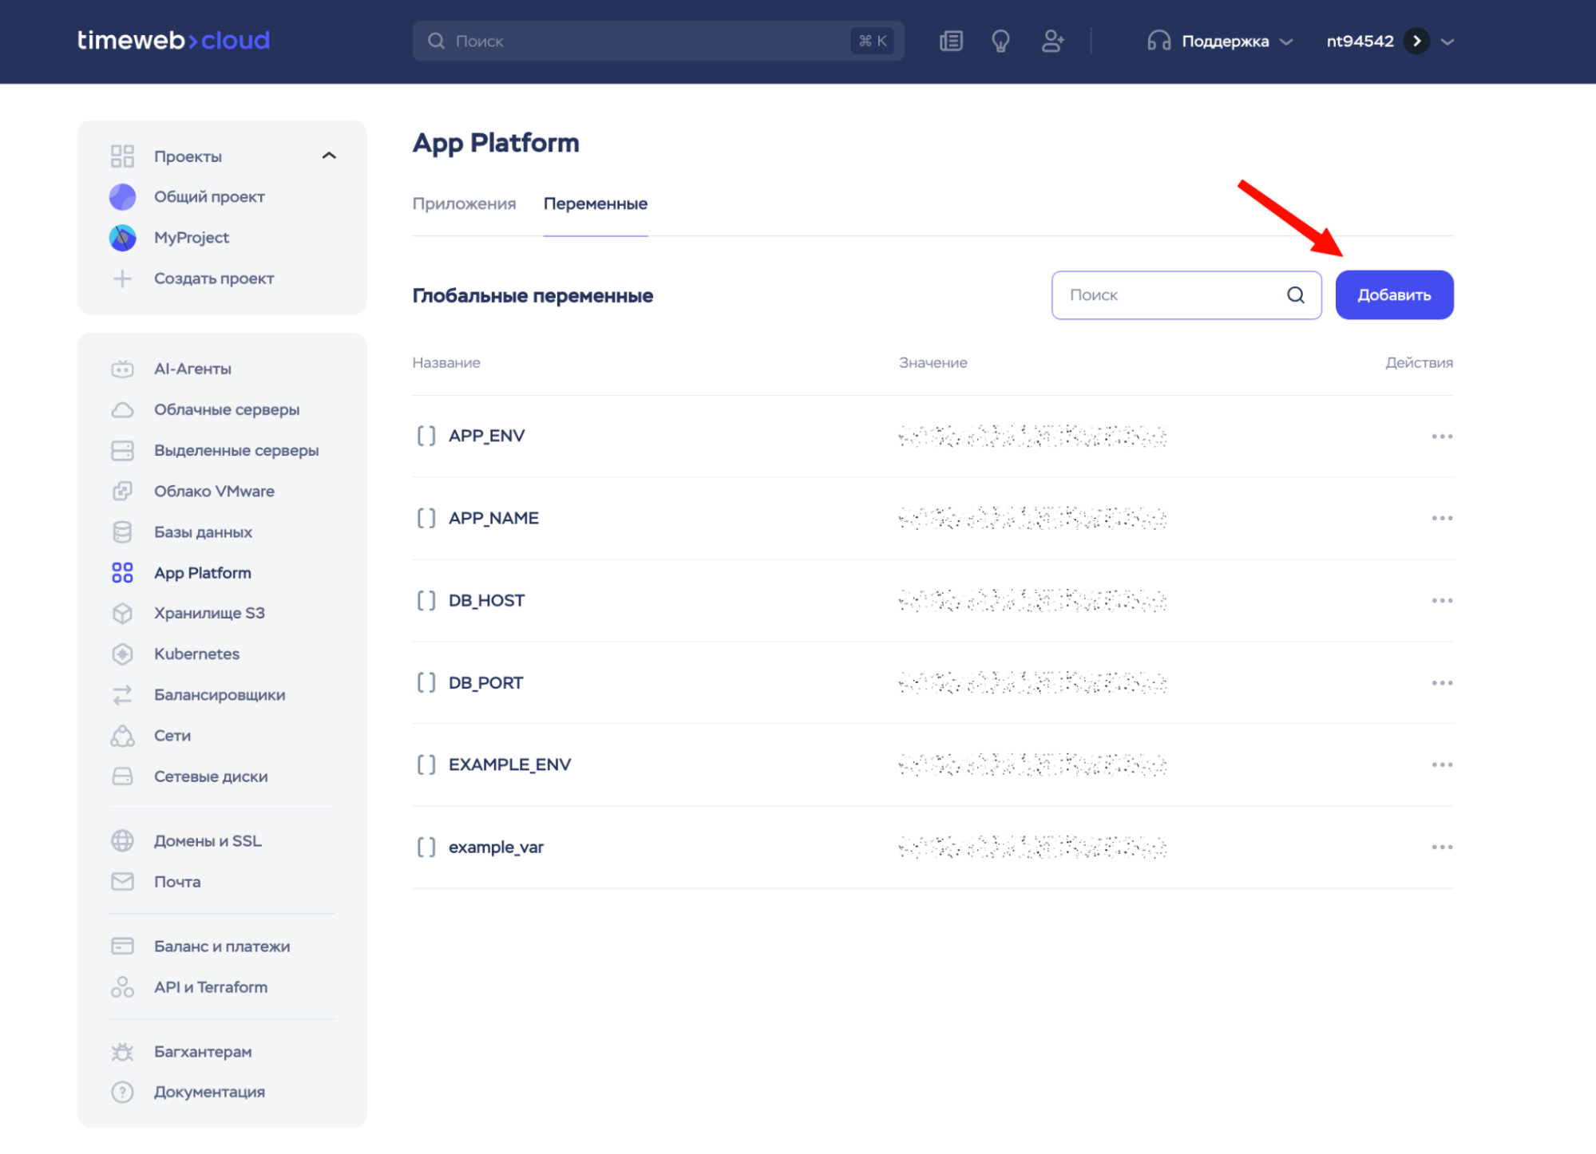Open Багхантерам bug icon item
The width and height of the screenshot is (1596, 1154).
coord(202,1052)
